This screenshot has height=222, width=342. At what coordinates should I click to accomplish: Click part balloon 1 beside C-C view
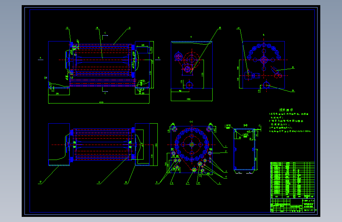[x=226, y=146]
